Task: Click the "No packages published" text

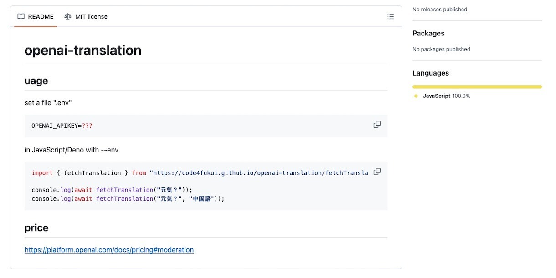Action: 441,49
